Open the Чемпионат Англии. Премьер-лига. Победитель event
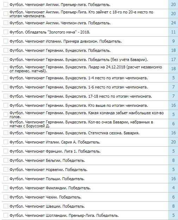The width and height of the screenshot is (178, 220). (60, 5)
